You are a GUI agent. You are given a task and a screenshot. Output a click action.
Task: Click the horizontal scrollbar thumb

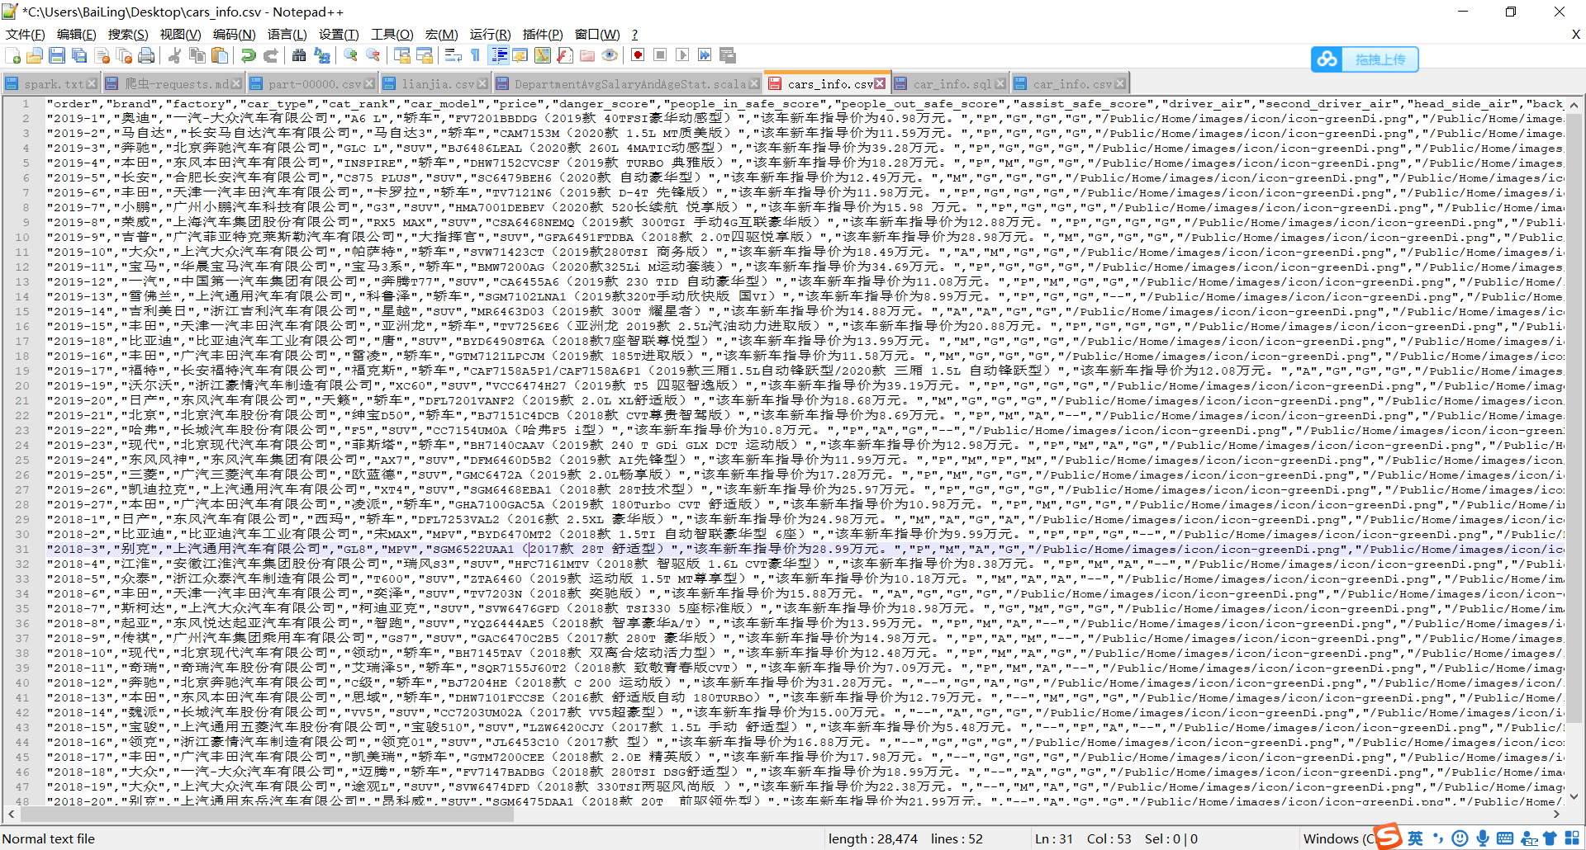tap(266, 815)
